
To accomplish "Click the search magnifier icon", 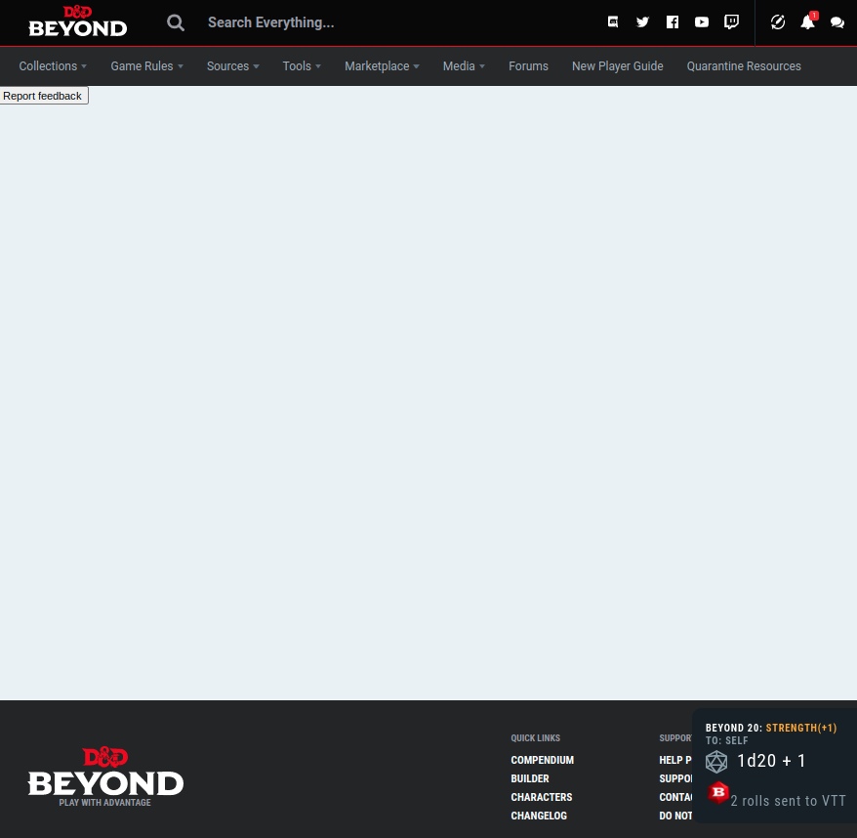I will coord(176,22).
